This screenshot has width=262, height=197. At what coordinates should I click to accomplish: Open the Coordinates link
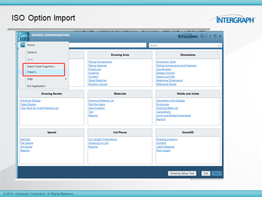(164, 69)
